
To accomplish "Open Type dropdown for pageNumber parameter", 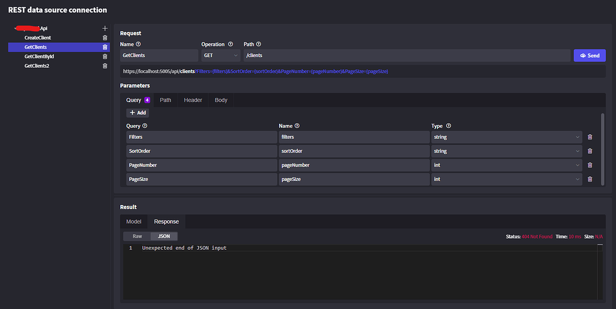I will click(507, 165).
